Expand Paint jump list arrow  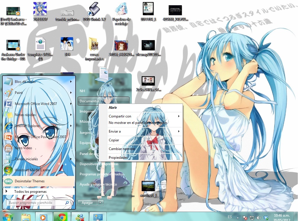[x=71, y=92]
